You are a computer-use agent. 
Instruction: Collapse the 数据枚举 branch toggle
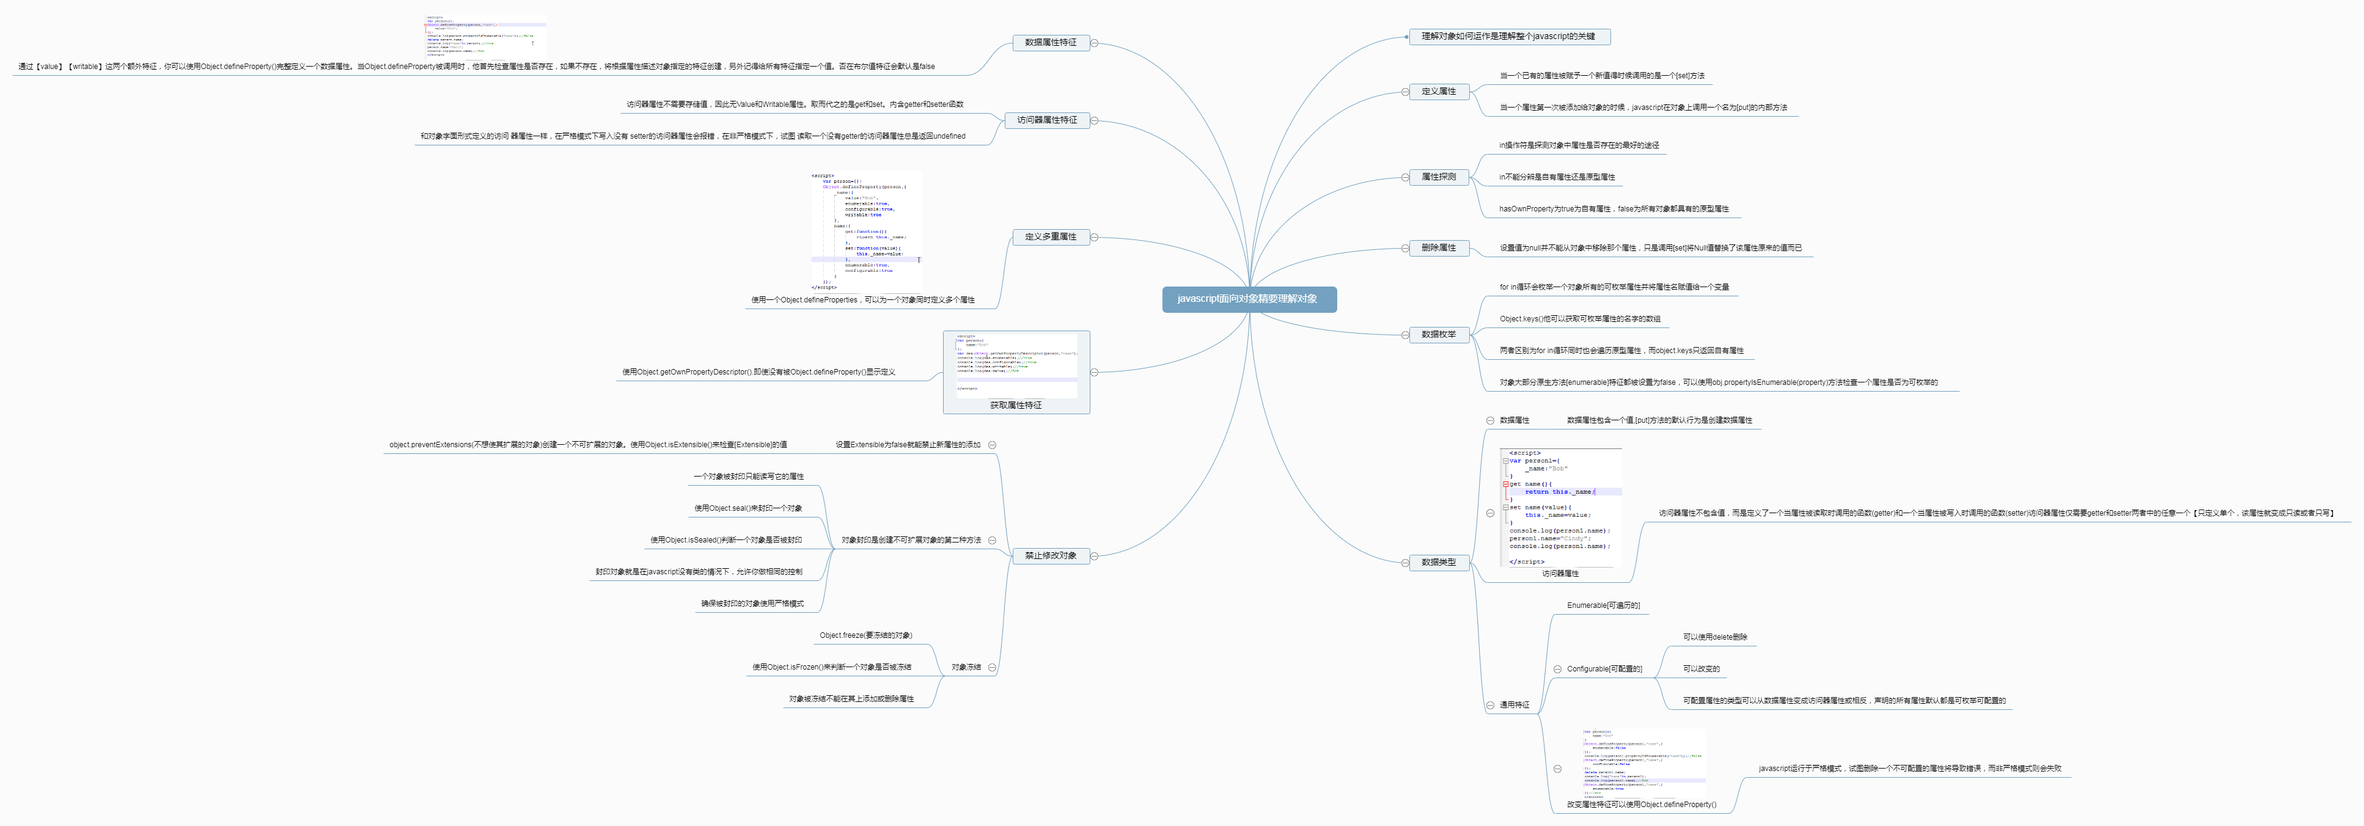1405,335
